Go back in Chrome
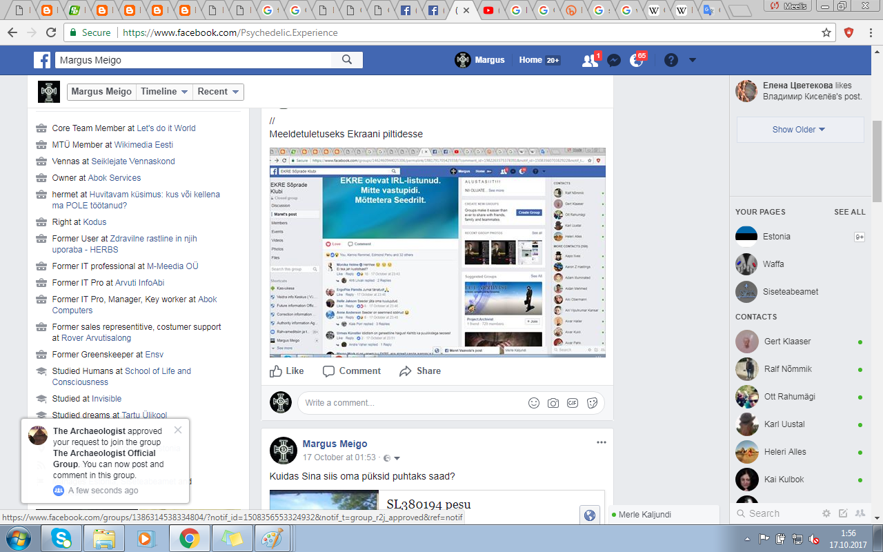This screenshot has height=552, width=883. click(12, 32)
